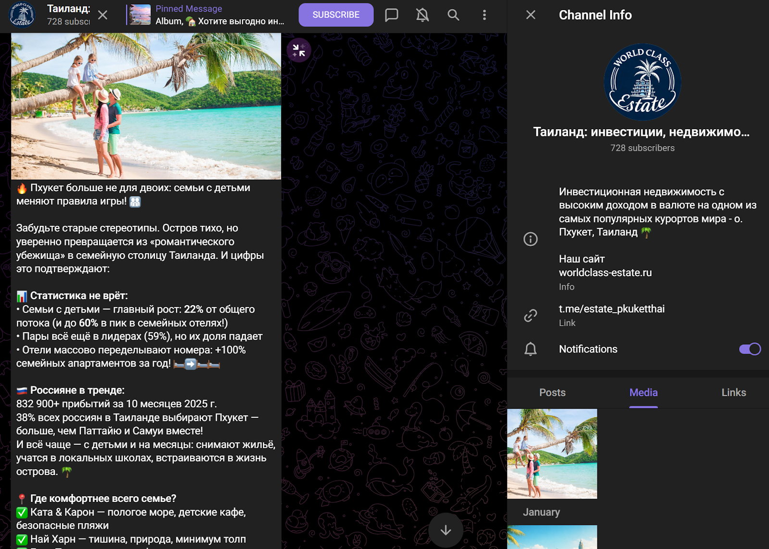
Task: Select the Media tab
Action: tap(643, 392)
